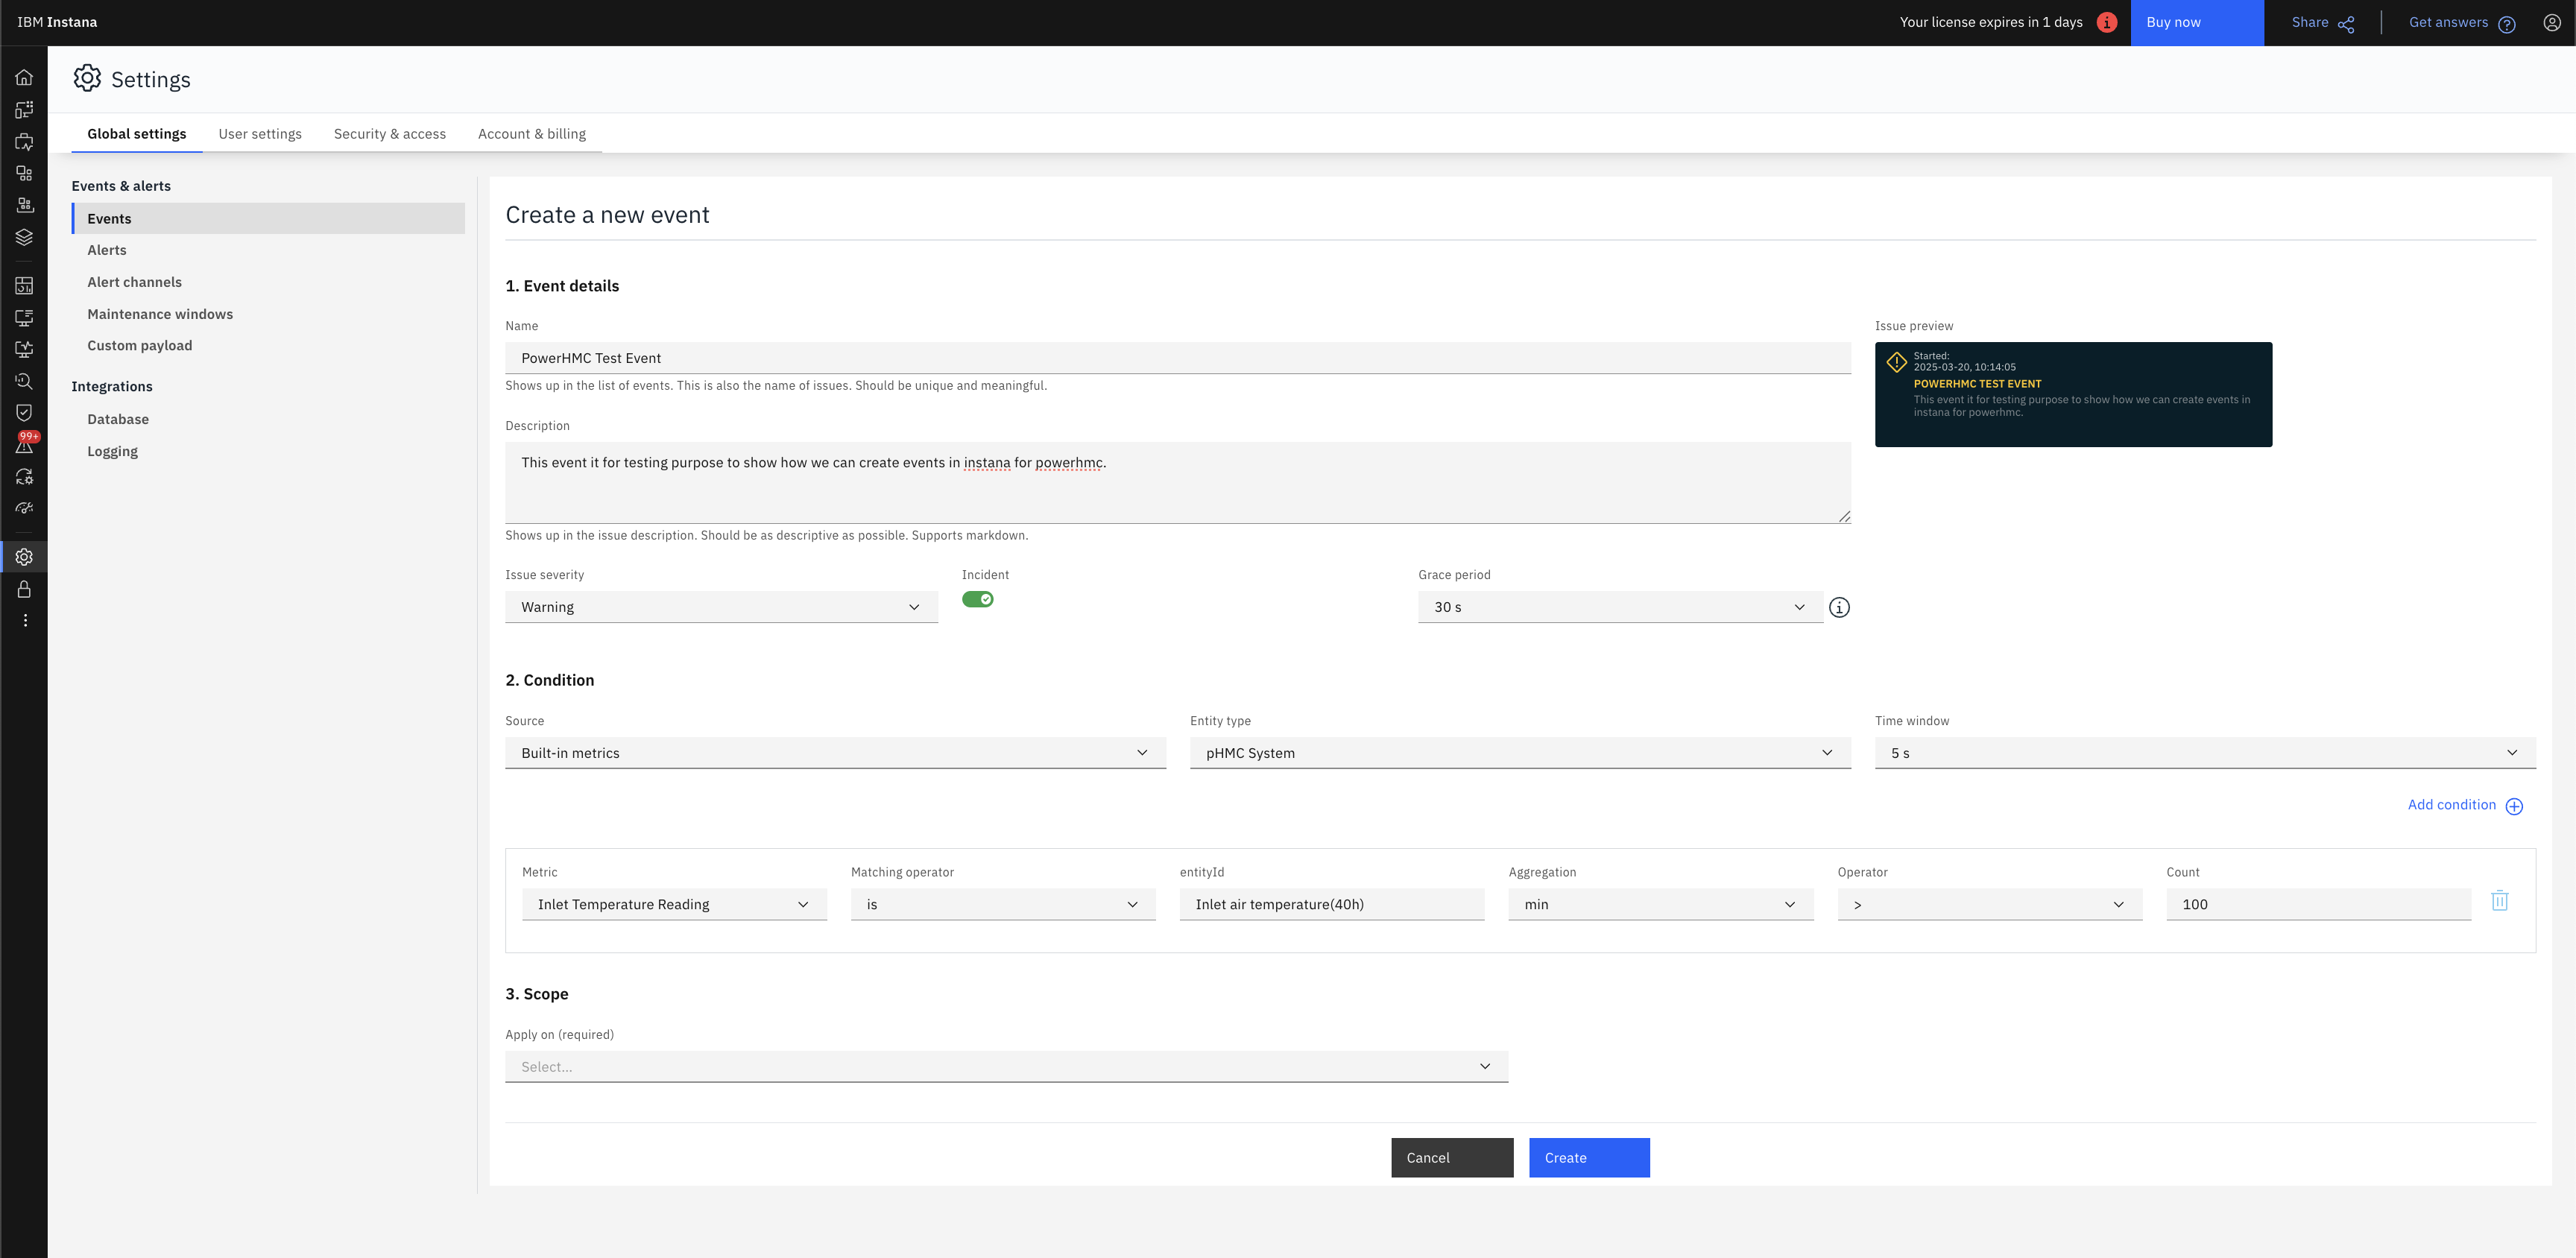
Task: Switch to Account & billing tab
Action: pyautogui.click(x=532, y=134)
